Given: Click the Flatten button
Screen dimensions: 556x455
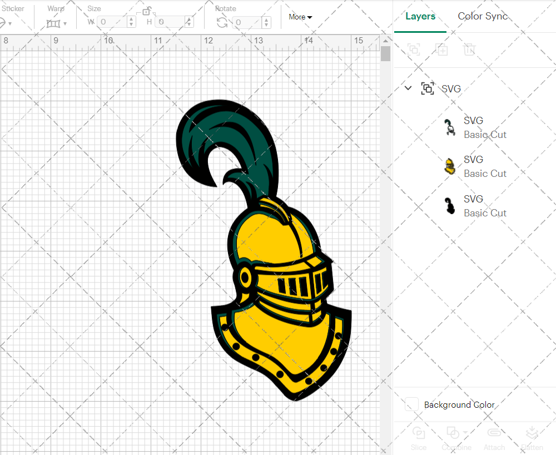Looking at the screenshot, I should click(532, 438).
